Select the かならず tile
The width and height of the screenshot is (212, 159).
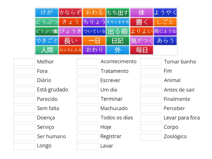coord(70,12)
